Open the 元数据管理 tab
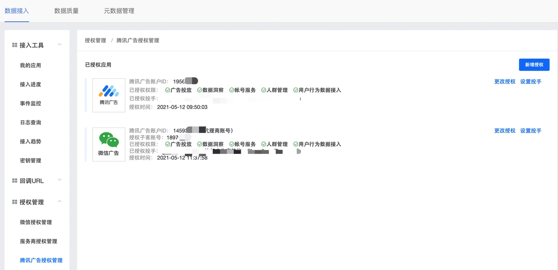 (120, 11)
